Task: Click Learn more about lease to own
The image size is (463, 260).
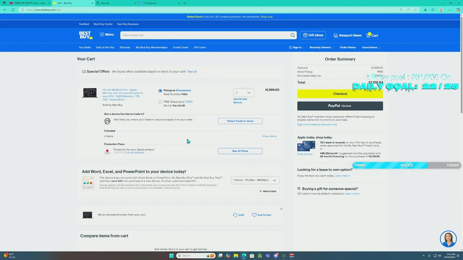Action: [x=343, y=176]
